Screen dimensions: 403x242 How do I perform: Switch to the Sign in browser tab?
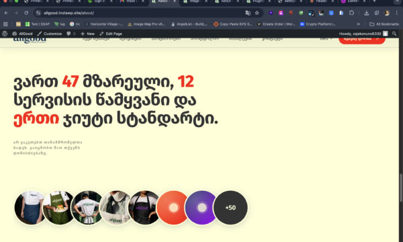pyautogui.click(x=100, y=1)
